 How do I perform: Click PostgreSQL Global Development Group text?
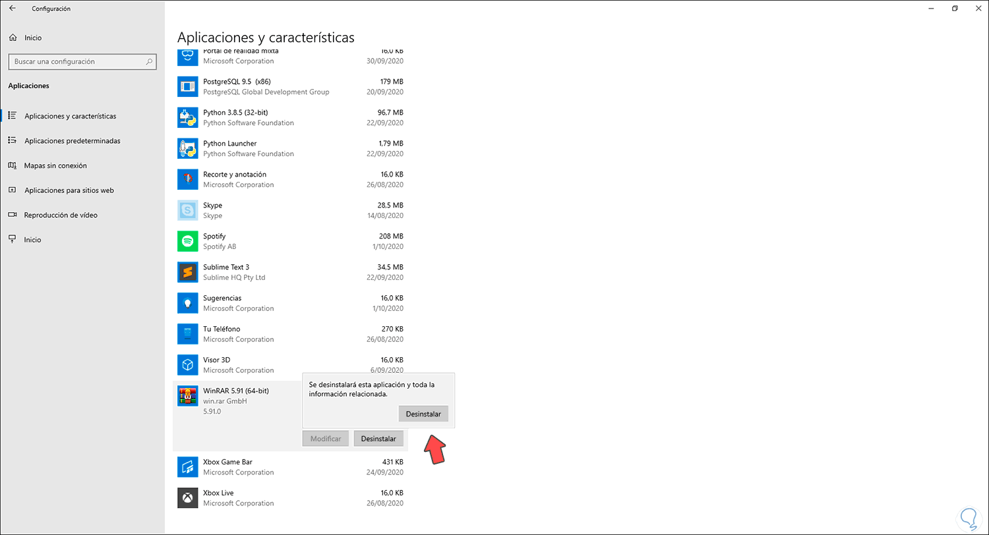266,92
